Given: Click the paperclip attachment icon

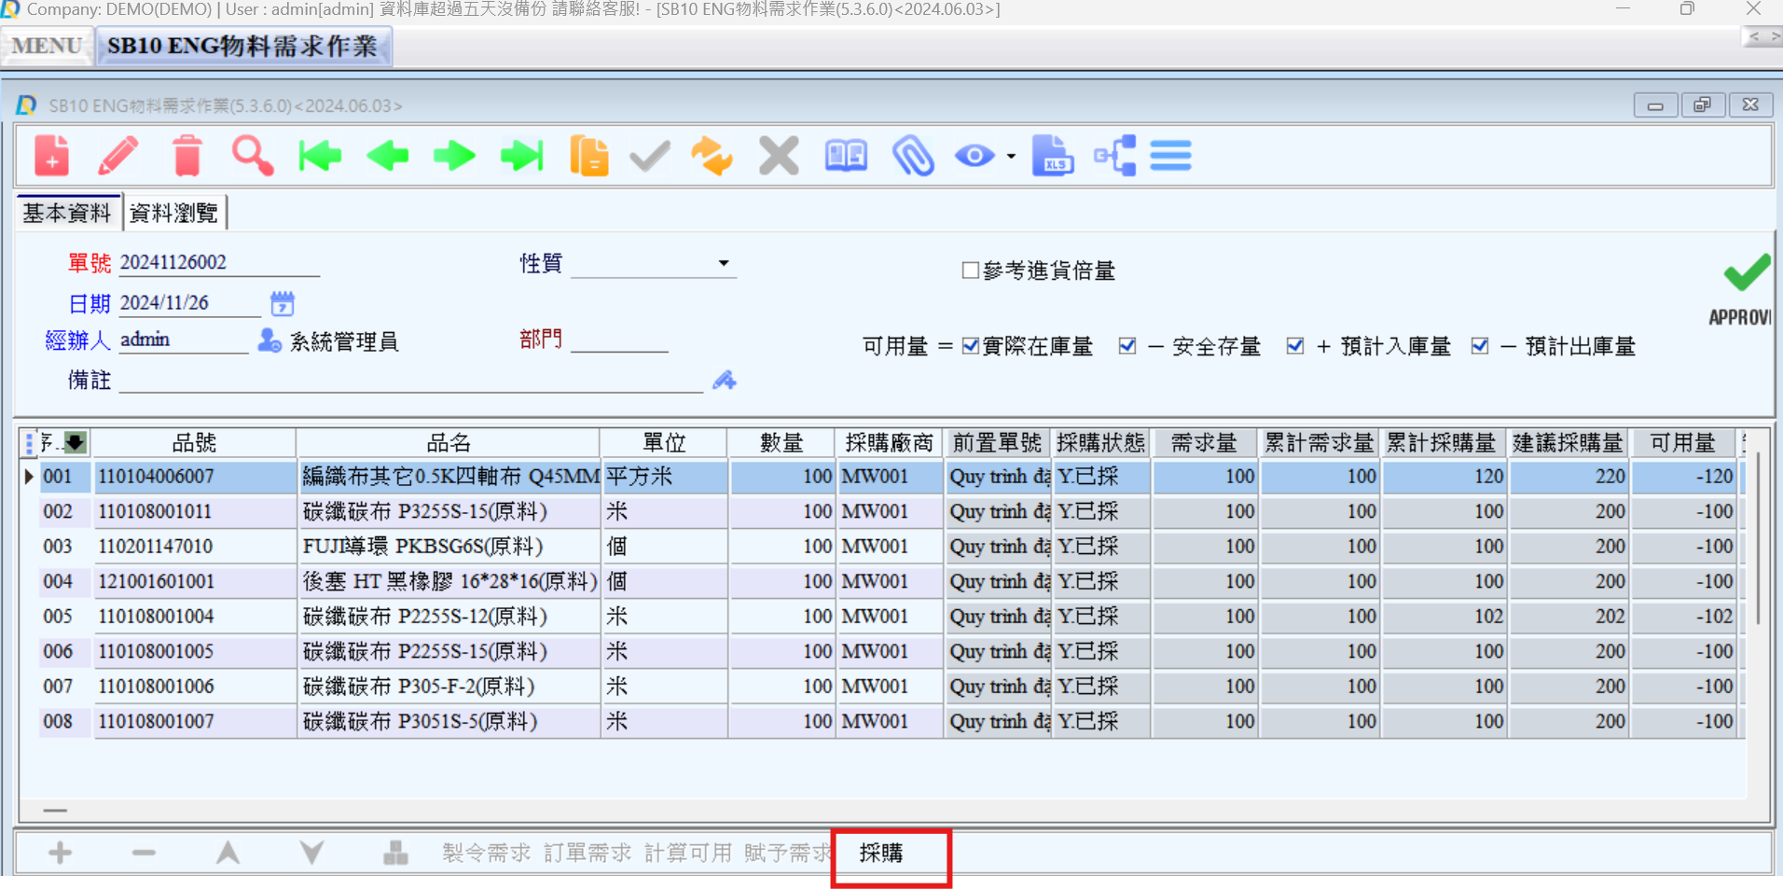Looking at the screenshot, I should [913, 156].
